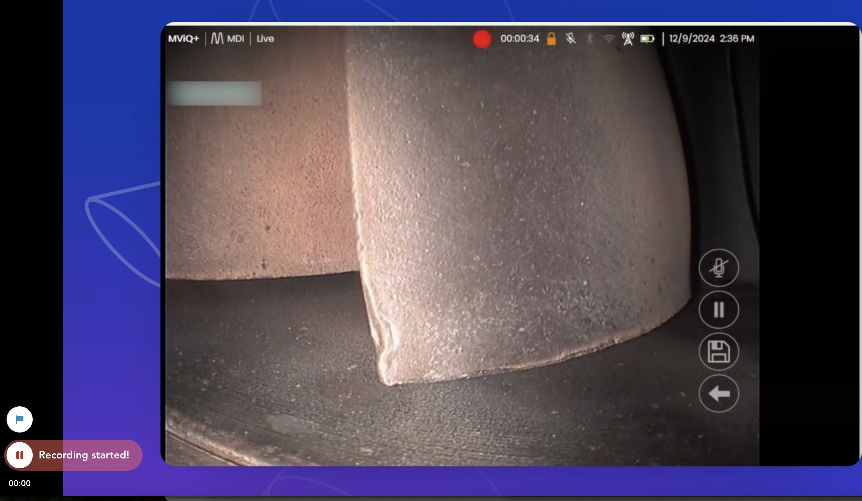The width and height of the screenshot is (862, 501).
Task: Click the floppy disk save icon
Action: click(718, 352)
